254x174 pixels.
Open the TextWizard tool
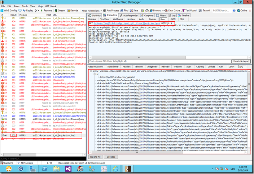(x=189, y=10)
